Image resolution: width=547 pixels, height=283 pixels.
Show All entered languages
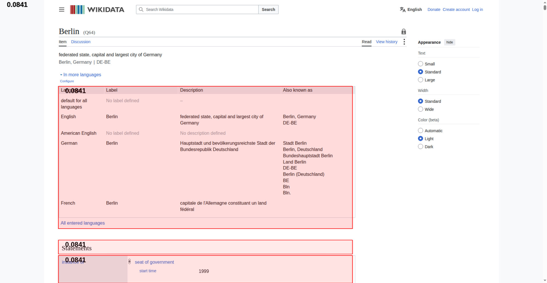point(83,223)
